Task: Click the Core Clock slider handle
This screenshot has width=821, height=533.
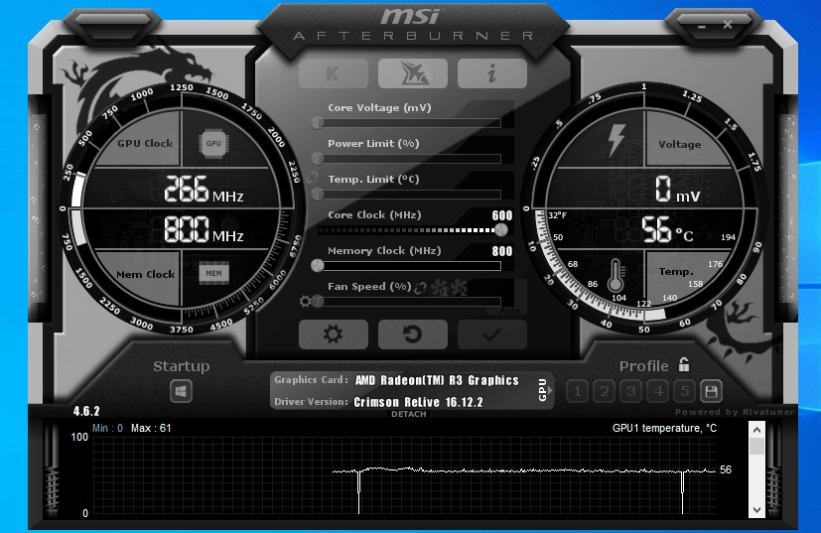Action: tap(501, 230)
